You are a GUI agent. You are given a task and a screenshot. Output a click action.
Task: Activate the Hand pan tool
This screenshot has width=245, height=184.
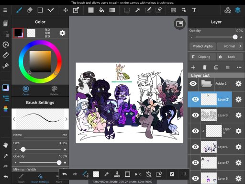tap(6, 145)
